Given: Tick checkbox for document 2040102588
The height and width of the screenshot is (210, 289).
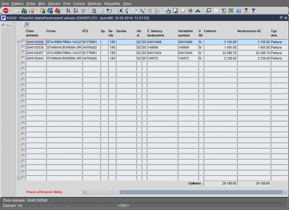Looking at the screenshot, I should (x=23, y=41).
